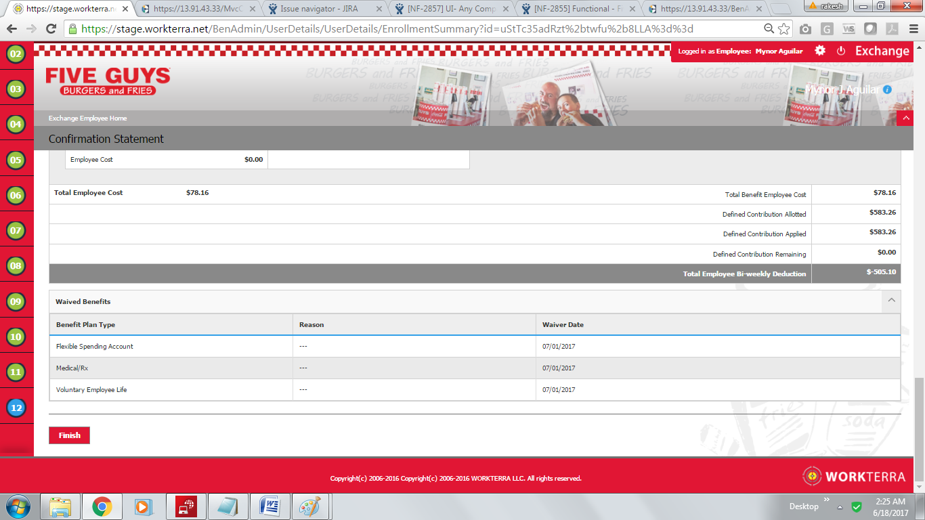Viewport: 925px width, 520px height.
Task: Click the Exchange link in header
Action: pyautogui.click(x=882, y=51)
